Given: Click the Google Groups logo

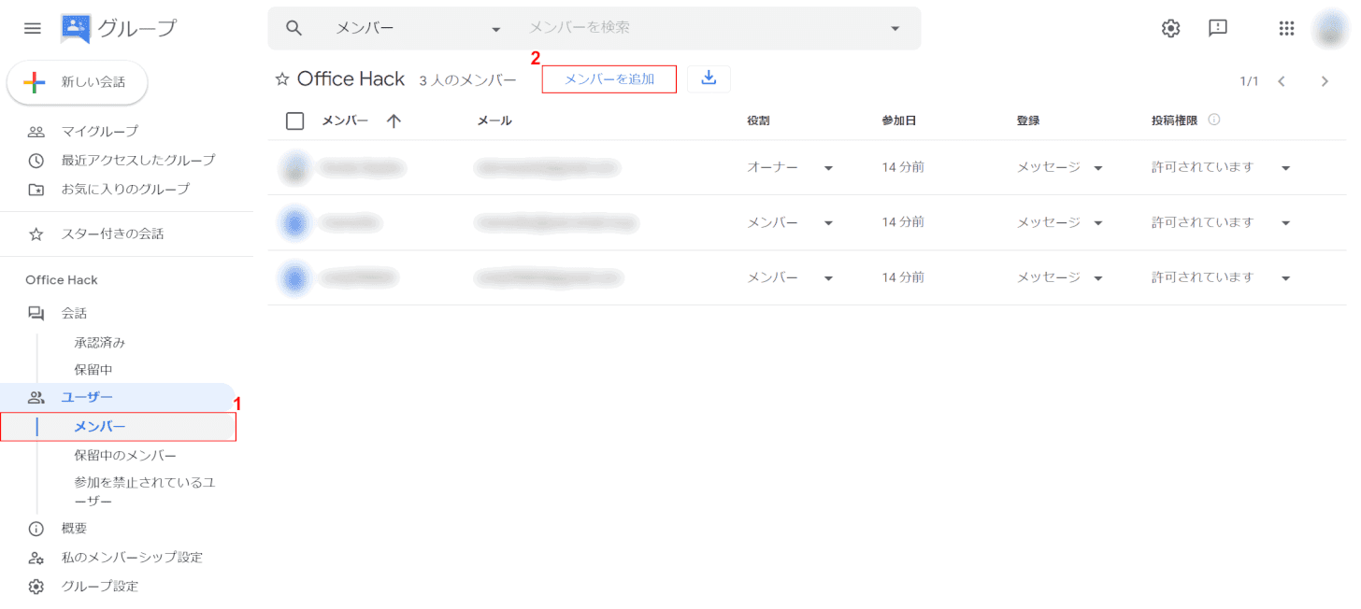Looking at the screenshot, I should pos(76,29).
